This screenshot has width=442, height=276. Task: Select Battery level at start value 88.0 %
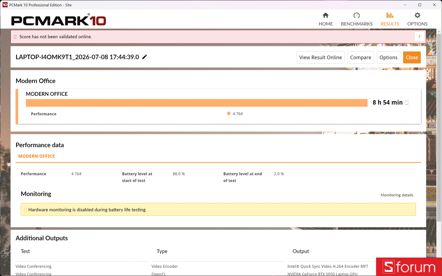pyautogui.click(x=179, y=174)
